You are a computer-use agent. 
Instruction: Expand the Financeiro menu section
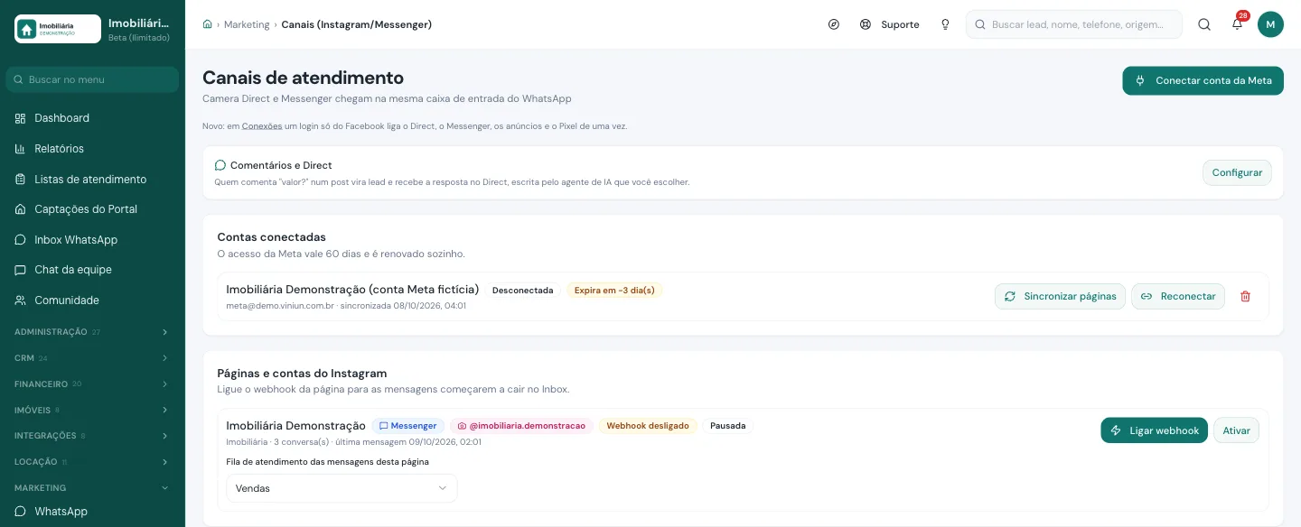tap(92, 384)
